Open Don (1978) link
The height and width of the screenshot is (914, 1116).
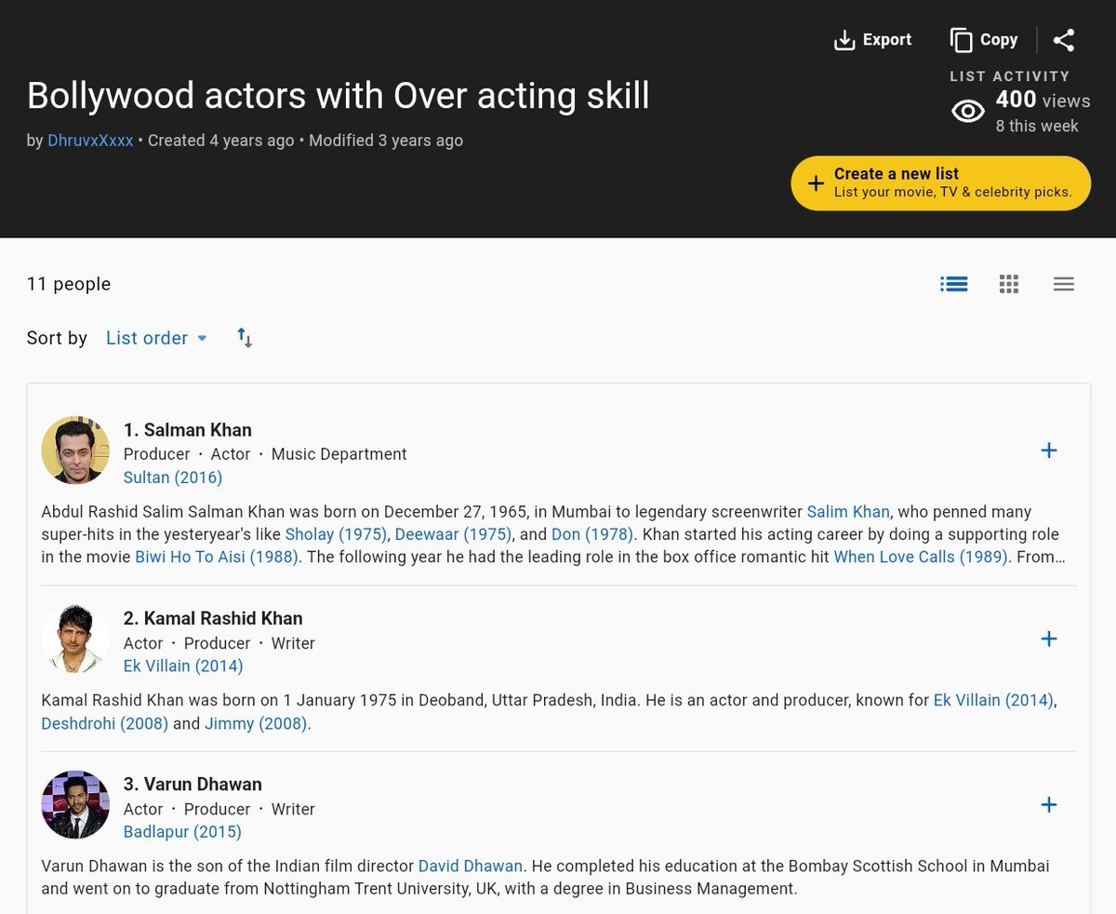[591, 535]
